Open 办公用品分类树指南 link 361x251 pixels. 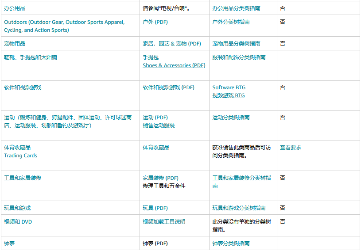[236, 8]
